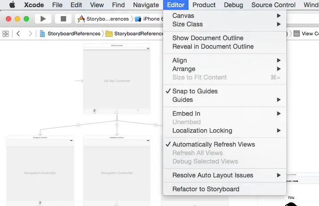
Task: Expand the Embed In submenu
Action: coord(225,114)
